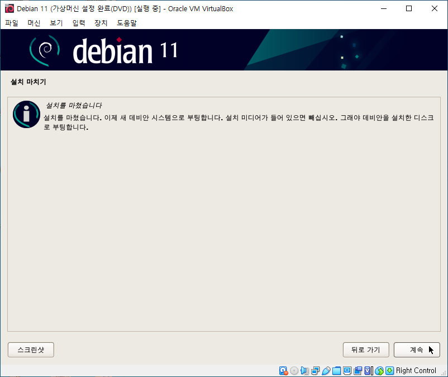Click the 뒤로 가기 button
Viewport: 448px width, 377px height.
(x=366, y=350)
